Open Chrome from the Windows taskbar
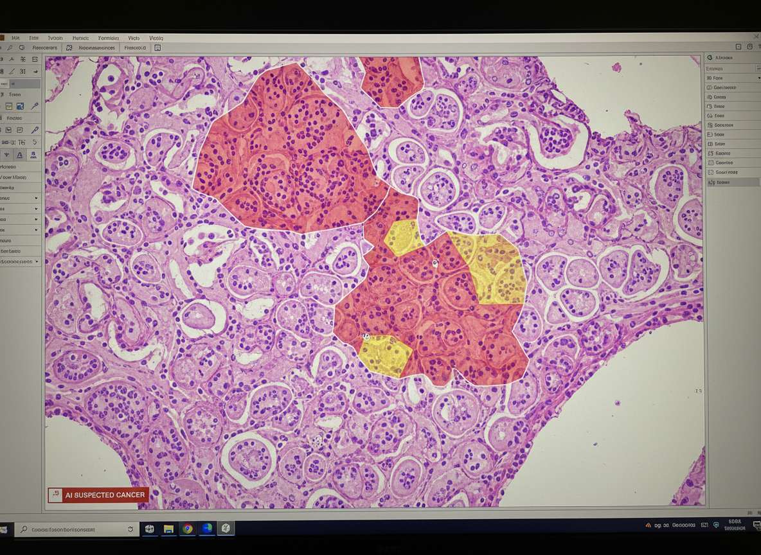This screenshot has height=555, width=761. pos(187,529)
